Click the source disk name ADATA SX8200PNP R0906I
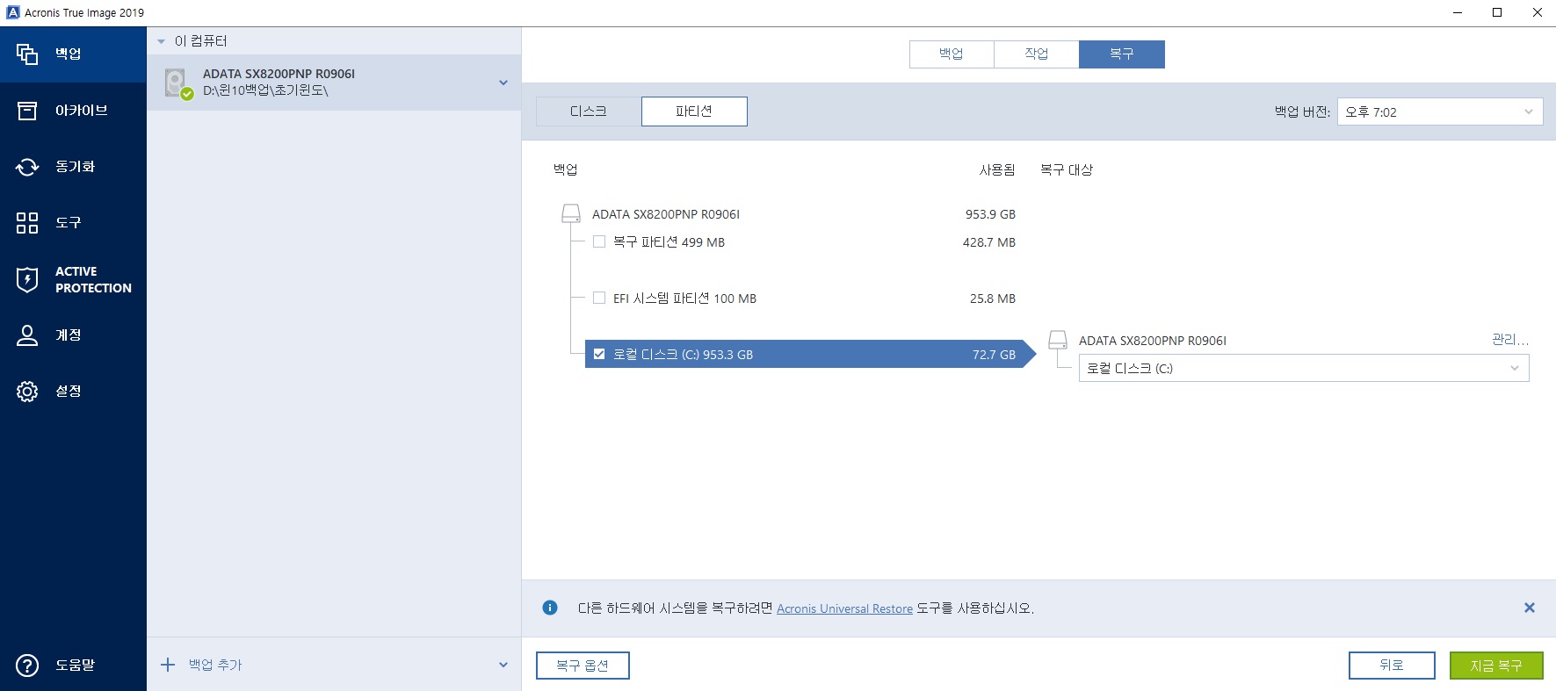1556x691 pixels. [666, 214]
